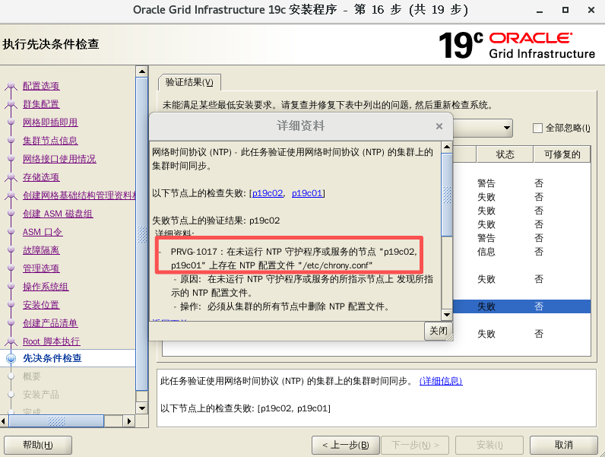This screenshot has height=457, width=605.
Task: Open the 管理选项 step
Action: [41, 268]
